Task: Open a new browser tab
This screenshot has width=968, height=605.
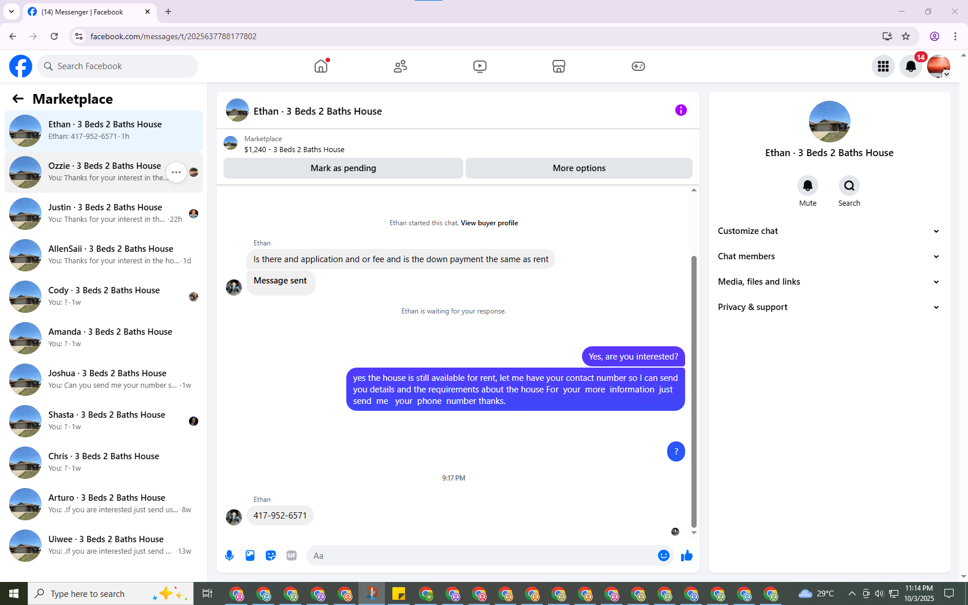Action: (x=168, y=12)
